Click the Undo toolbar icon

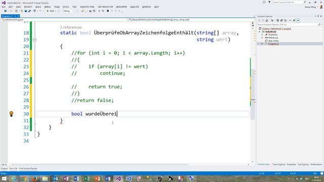coord(34,11)
